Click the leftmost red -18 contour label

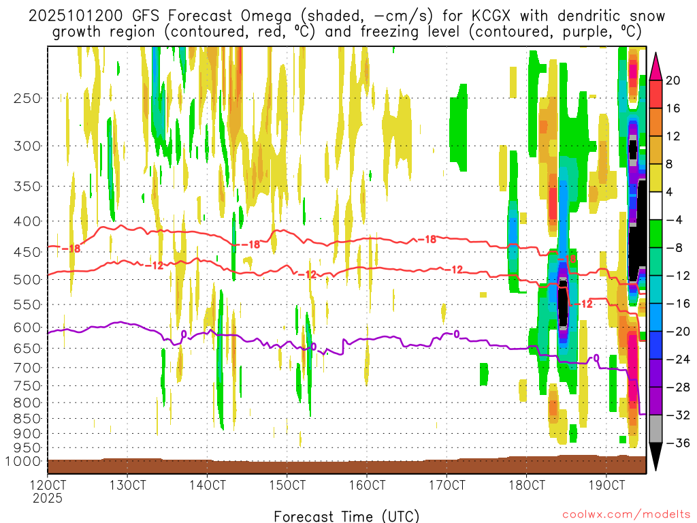(70, 249)
